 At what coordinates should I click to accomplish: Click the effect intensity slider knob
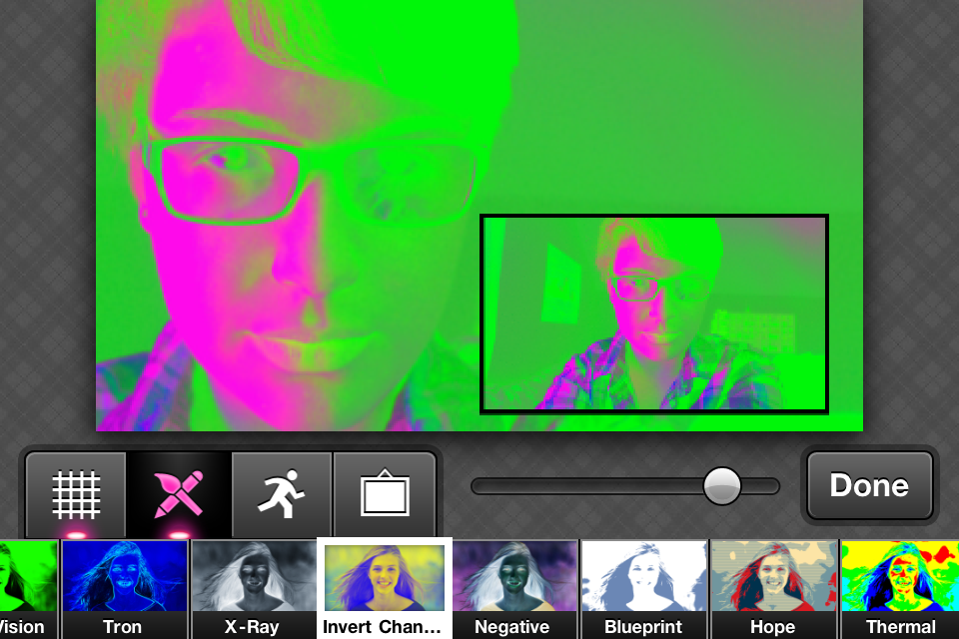coord(721,486)
